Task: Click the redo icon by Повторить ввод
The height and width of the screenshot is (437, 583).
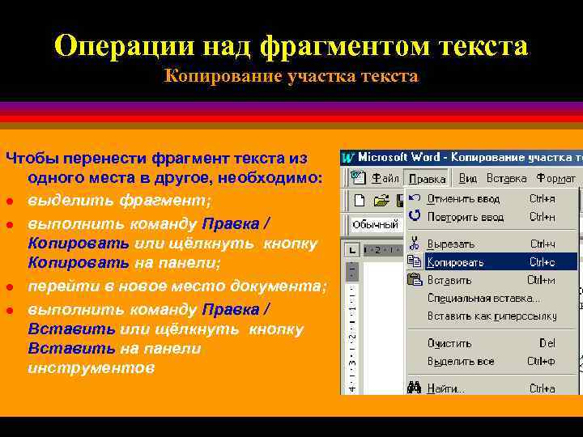Action: click(x=415, y=215)
